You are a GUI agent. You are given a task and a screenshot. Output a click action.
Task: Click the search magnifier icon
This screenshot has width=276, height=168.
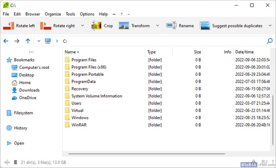[270, 41]
